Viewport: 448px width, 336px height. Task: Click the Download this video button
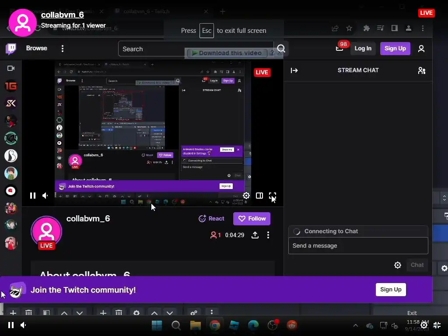[226, 53]
